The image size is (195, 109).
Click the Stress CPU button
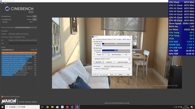109,62
